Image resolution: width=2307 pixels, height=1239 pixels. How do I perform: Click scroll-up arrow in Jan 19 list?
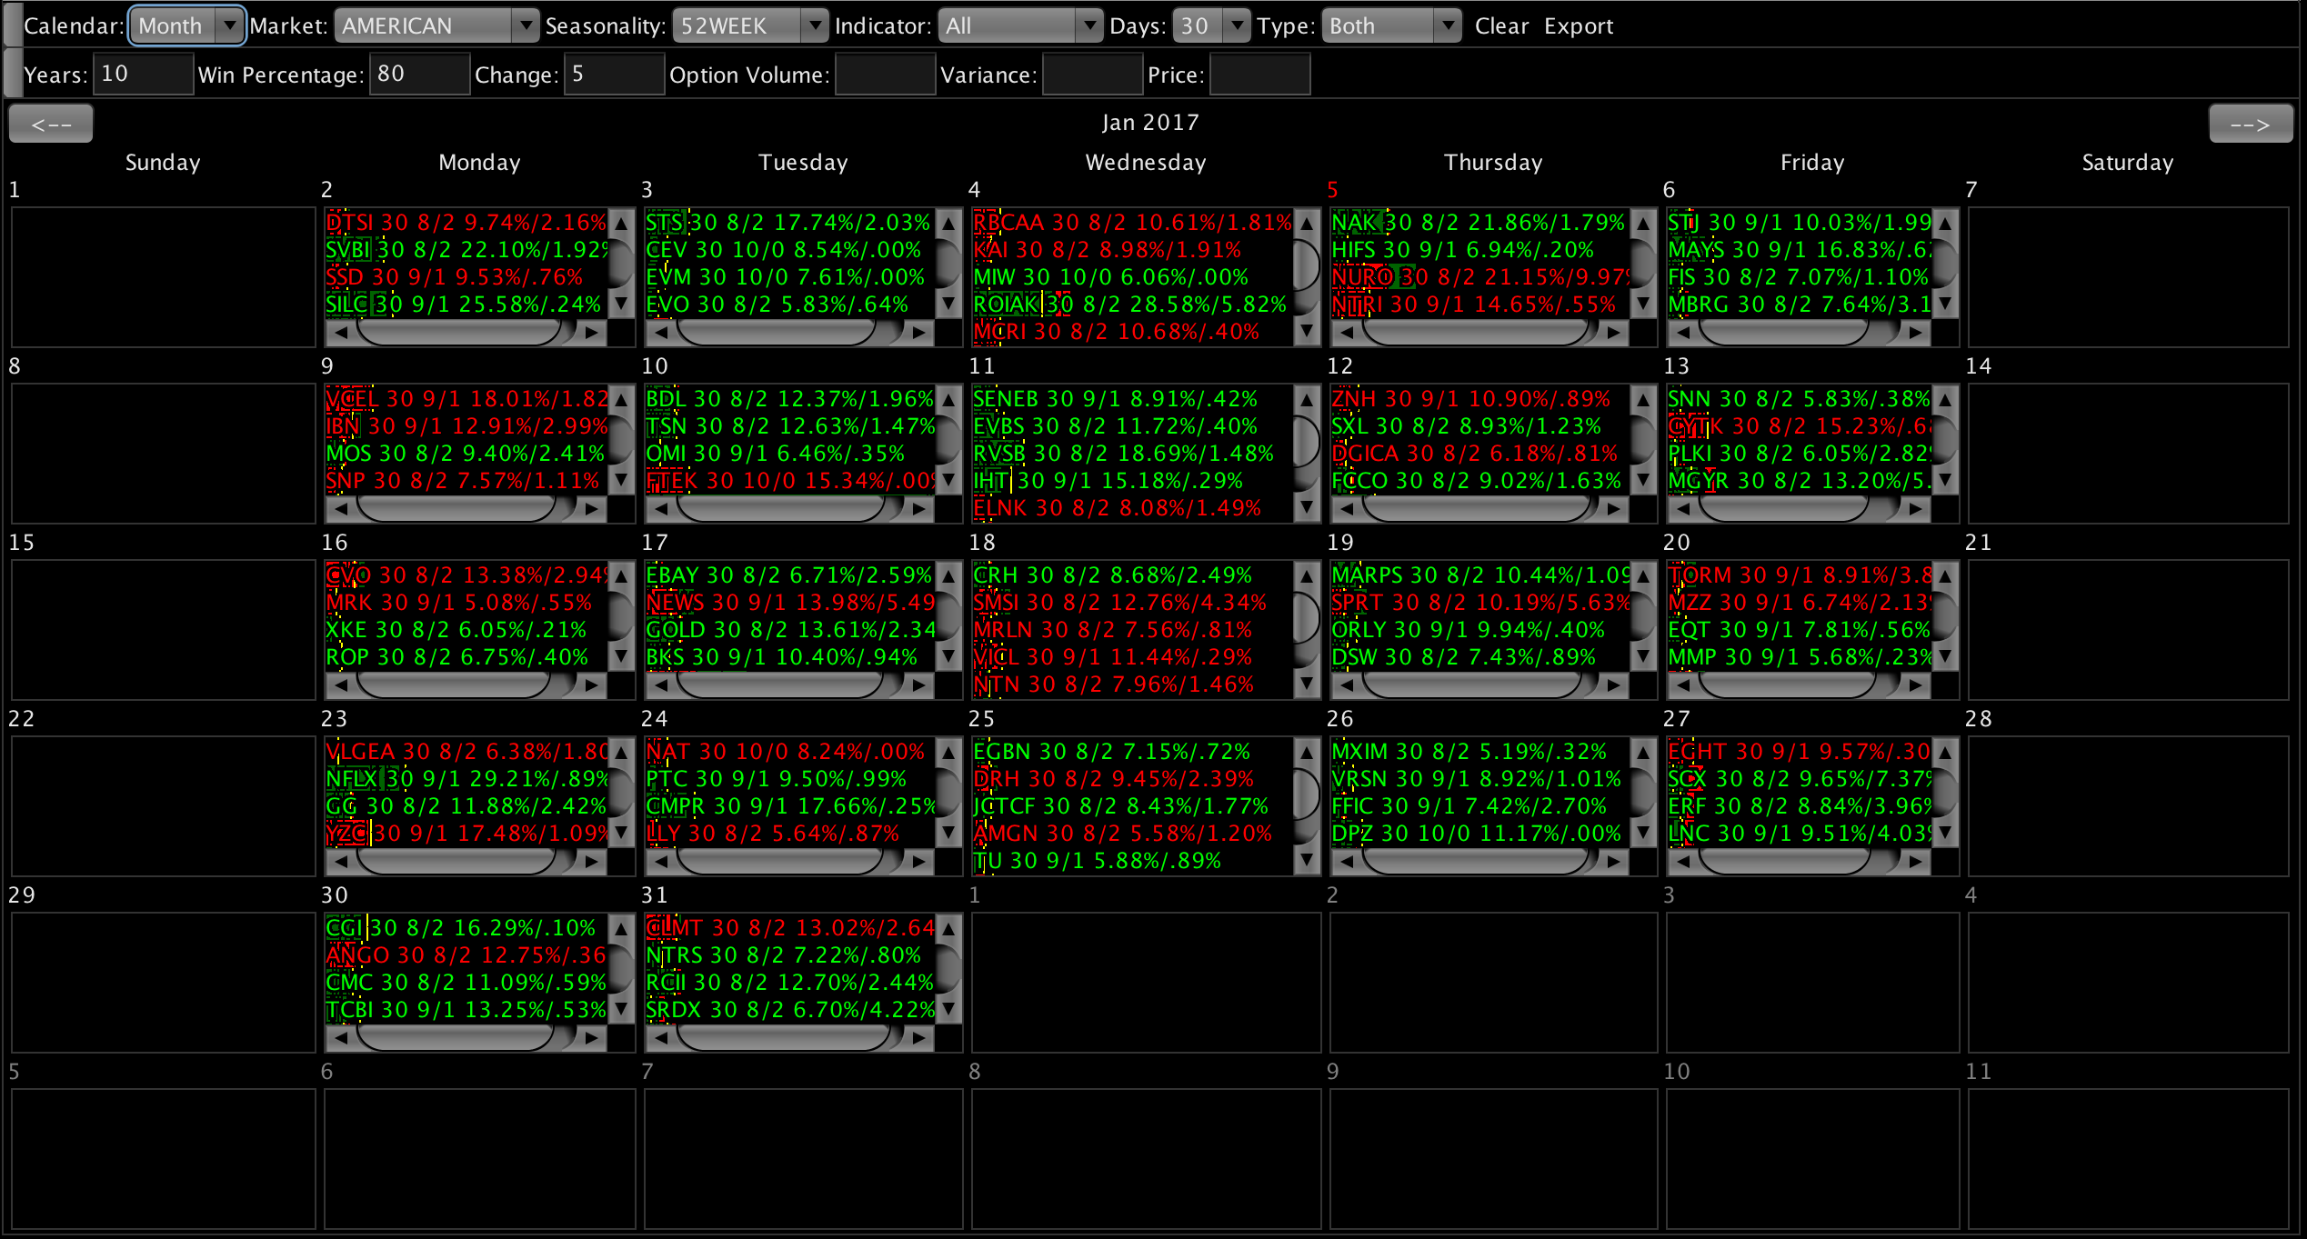[x=1643, y=575]
